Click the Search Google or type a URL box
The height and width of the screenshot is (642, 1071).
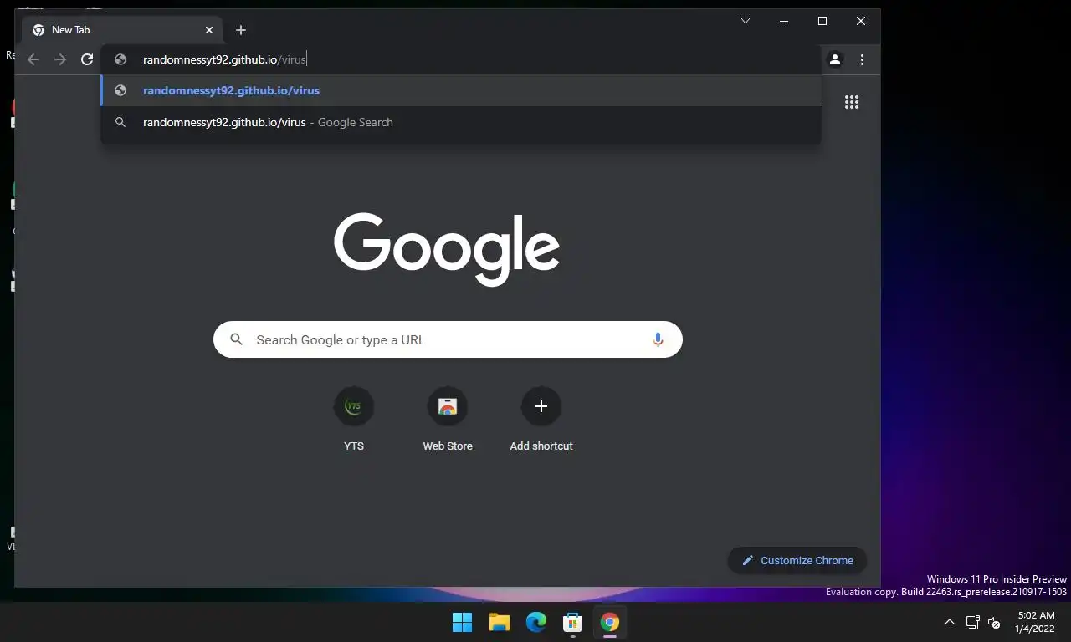pyautogui.click(x=448, y=339)
